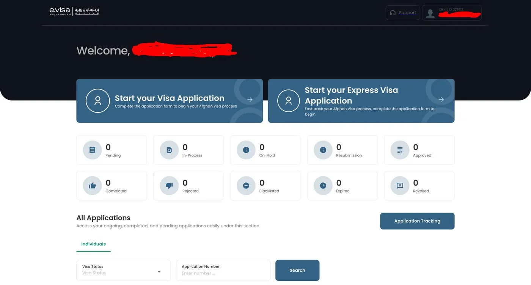The height and width of the screenshot is (285, 531).
Task: Click the Blacklisted label
Action: click(269, 191)
